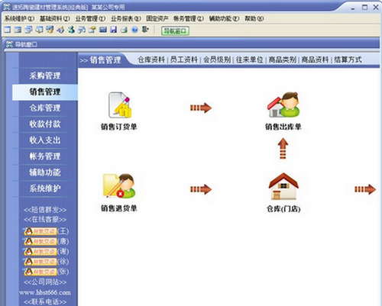Click the green people figures toolbar icon
The width and height of the screenshot is (382, 306).
[x=71, y=30]
